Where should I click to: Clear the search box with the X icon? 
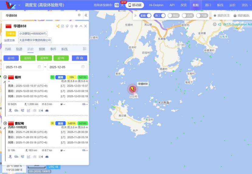coord(79,15)
